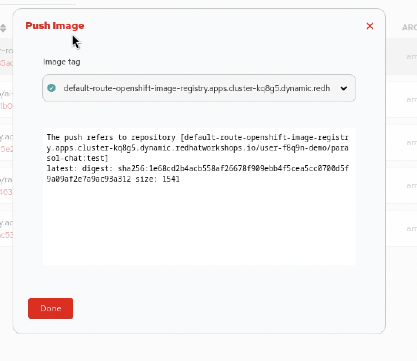Screen dimensions: 417x361
Task: Click the Image tag field label
Action: tap(61, 62)
